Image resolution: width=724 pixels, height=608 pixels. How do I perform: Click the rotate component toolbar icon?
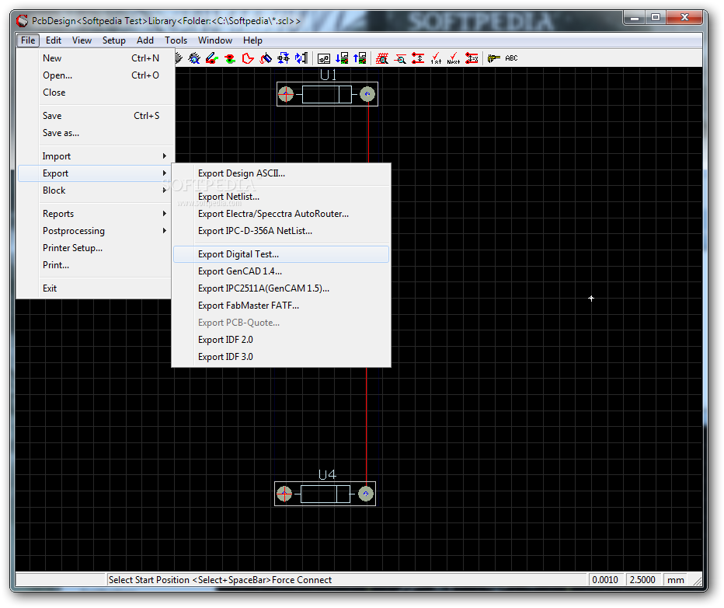tap(266, 58)
